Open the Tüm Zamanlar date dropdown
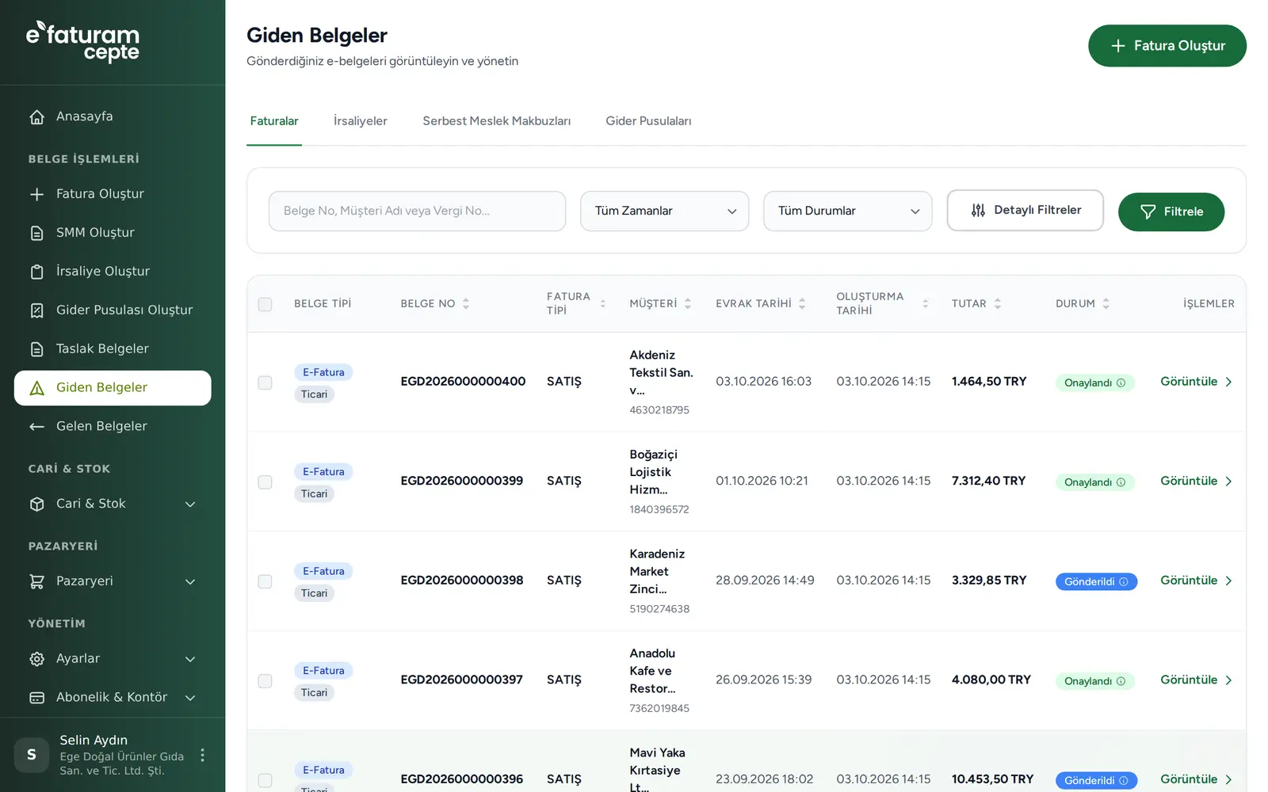 [x=664, y=211]
